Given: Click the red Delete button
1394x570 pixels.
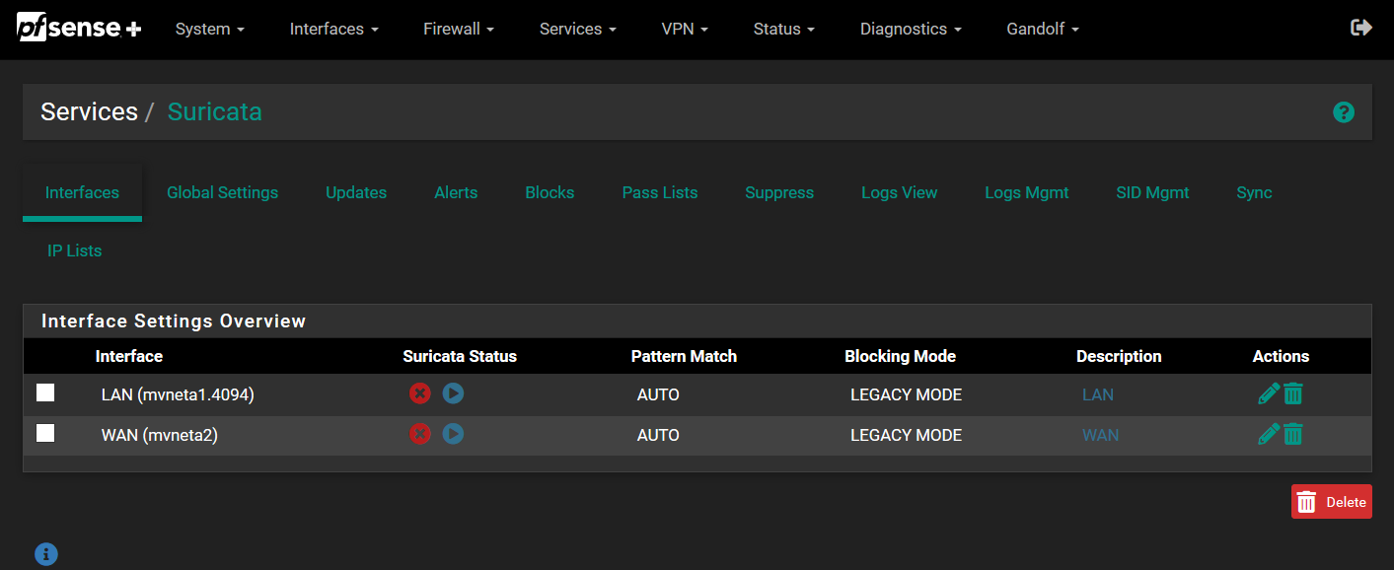Looking at the screenshot, I should pyautogui.click(x=1331, y=502).
